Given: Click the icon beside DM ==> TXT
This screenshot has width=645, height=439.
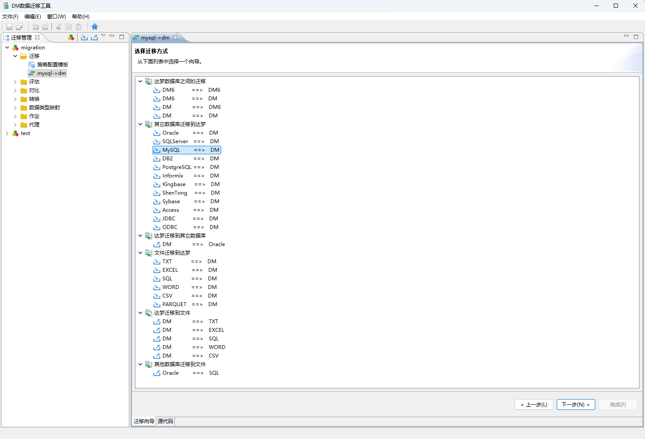Looking at the screenshot, I should (157, 322).
